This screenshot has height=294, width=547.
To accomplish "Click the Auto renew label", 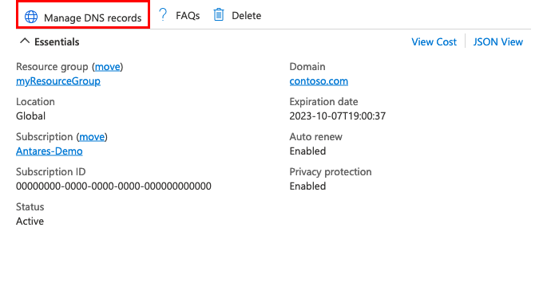I will (x=315, y=137).
